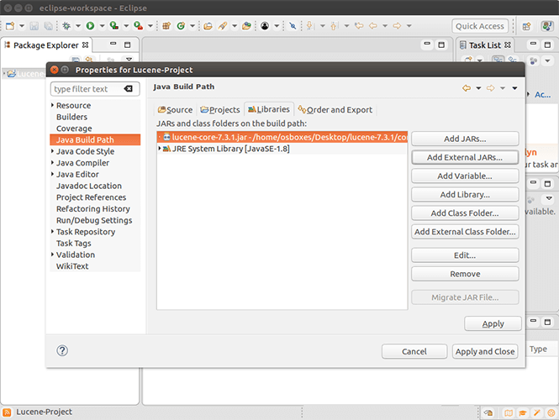
Task: Click the Remove button
Action: point(464,274)
